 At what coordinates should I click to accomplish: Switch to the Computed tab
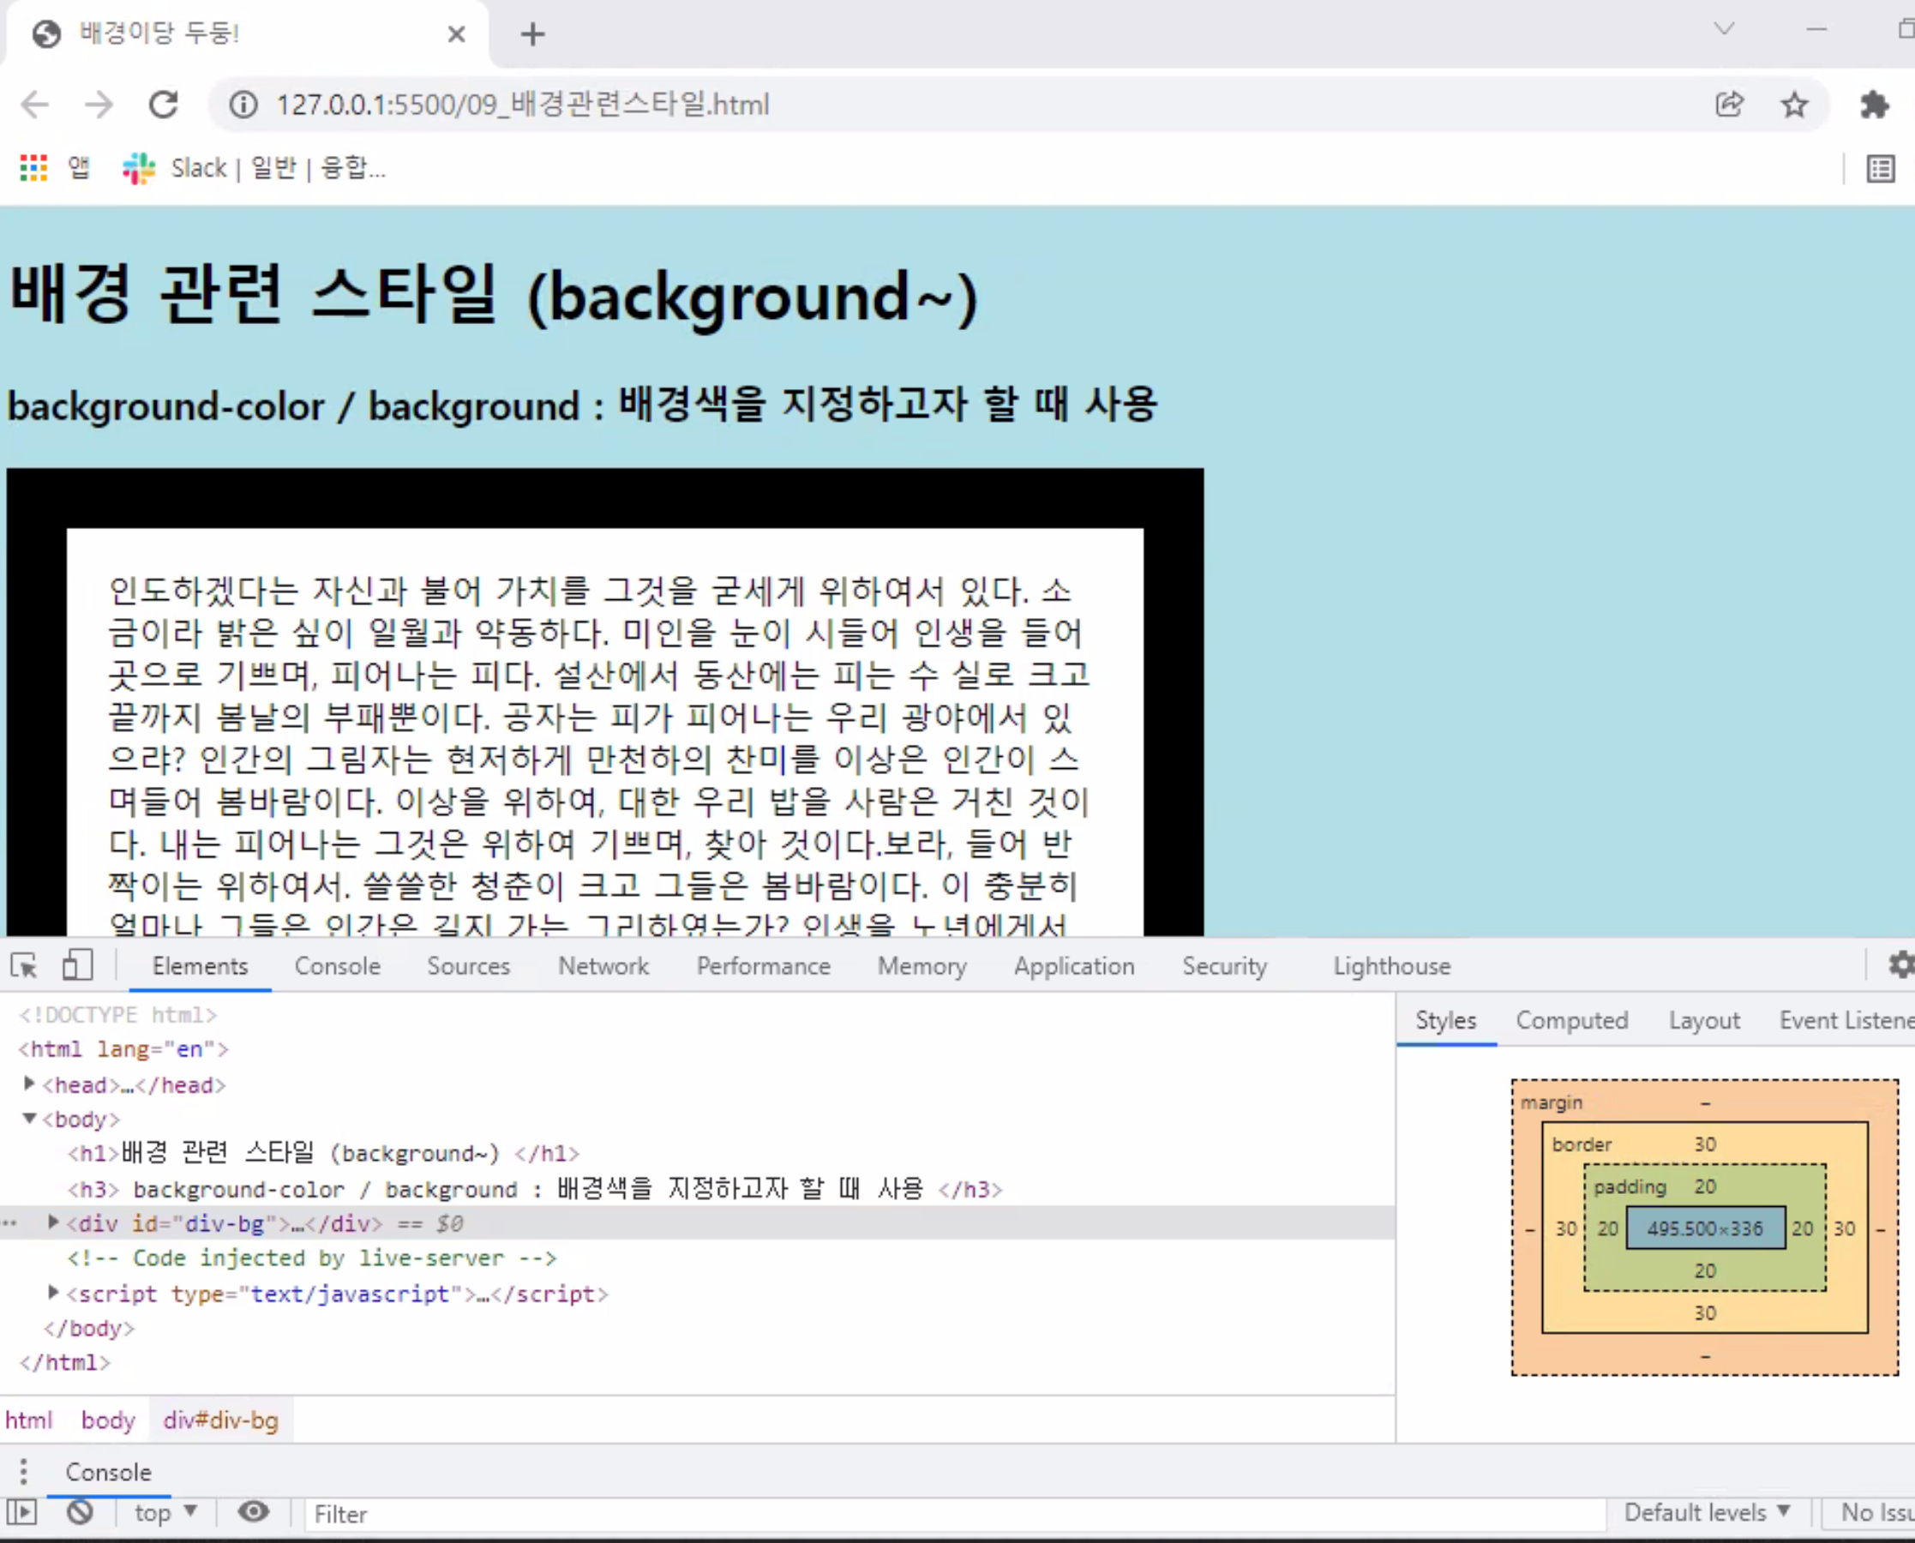point(1571,1020)
